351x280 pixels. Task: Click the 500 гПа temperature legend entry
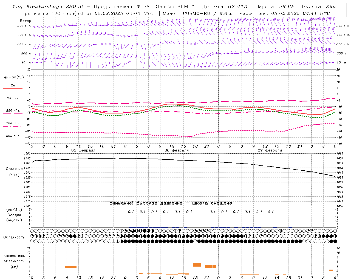coord(13,137)
